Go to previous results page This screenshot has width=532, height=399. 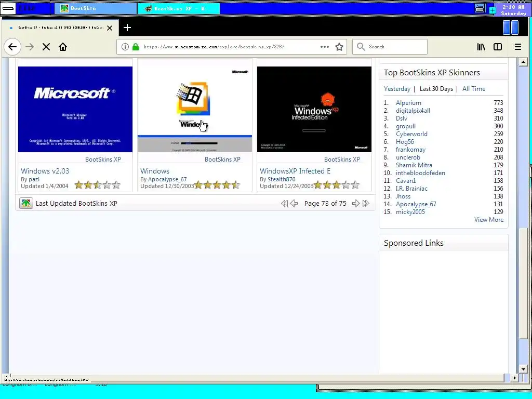[x=294, y=203]
